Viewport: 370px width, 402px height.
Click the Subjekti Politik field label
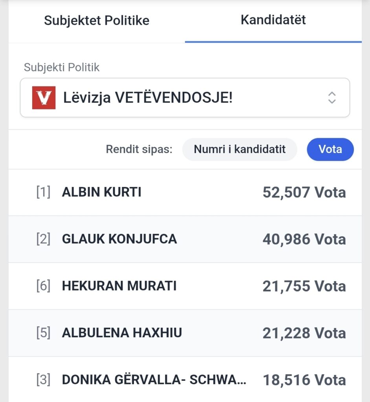(62, 67)
